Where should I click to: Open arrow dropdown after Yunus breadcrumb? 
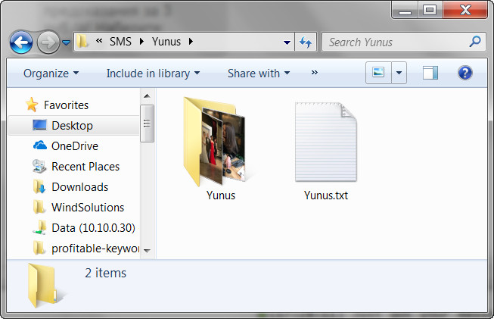click(x=191, y=42)
